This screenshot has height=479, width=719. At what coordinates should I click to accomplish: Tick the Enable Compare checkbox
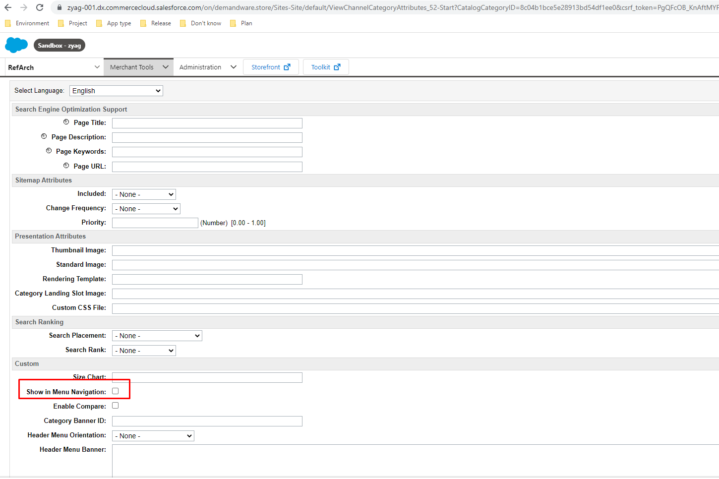116,406
